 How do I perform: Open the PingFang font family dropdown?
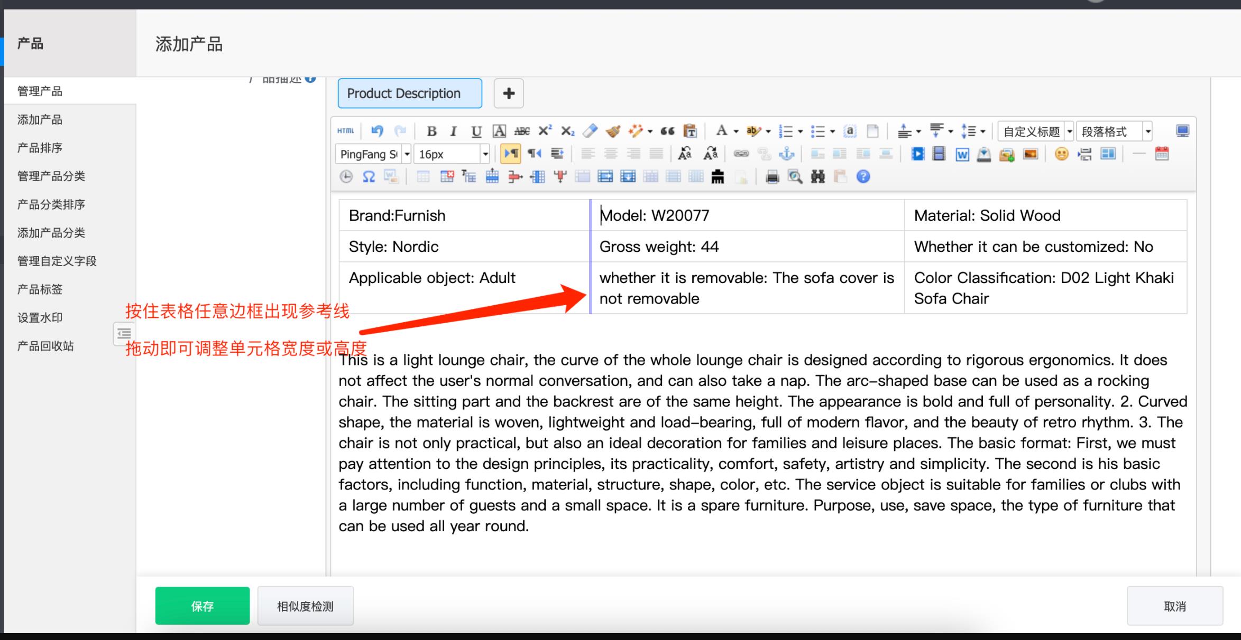tap(407, 154)
